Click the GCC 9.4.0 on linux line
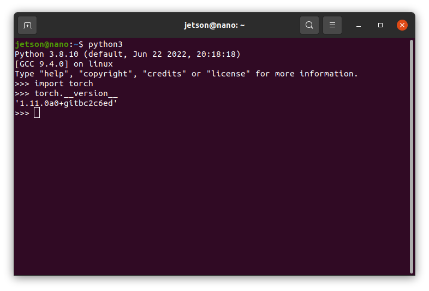Viewport: 429px width, 291px height. (64, 64)
